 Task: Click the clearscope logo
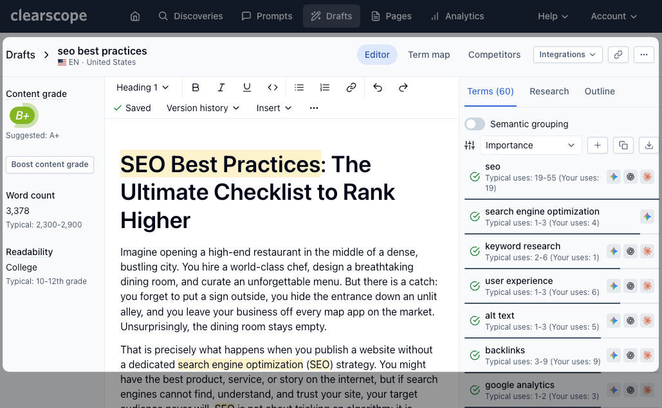[x=48, y=16]
